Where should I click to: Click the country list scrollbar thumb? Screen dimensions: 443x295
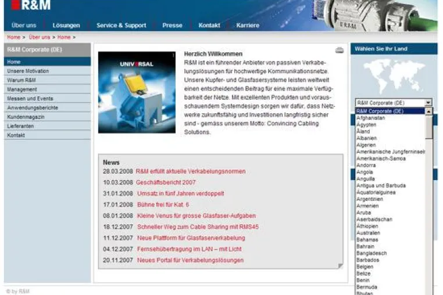coord(428,127)
